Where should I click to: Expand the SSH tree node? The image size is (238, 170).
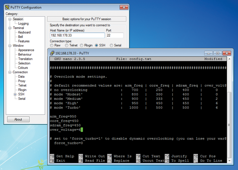click(15, 94)
